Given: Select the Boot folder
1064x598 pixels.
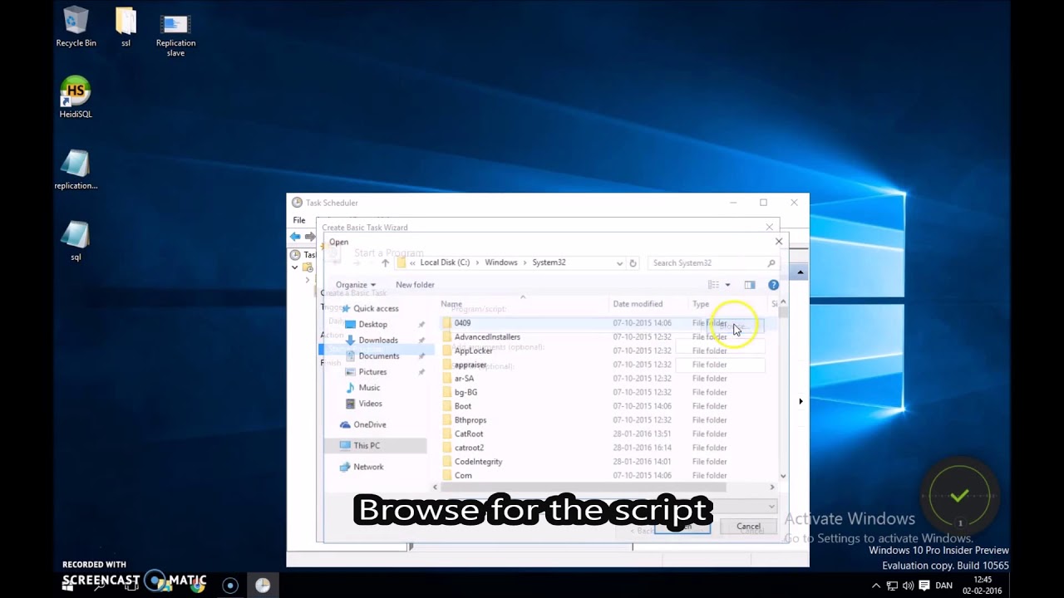Looking at the screenshot, I should coord(463,406).
